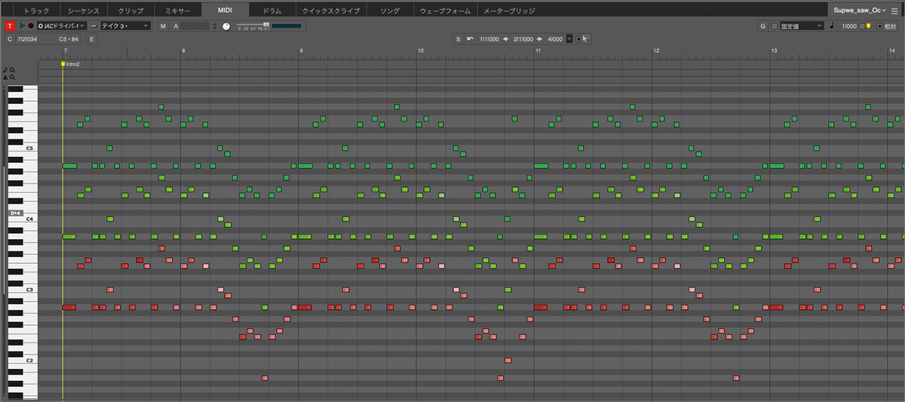
Task: Switch to the ドラム tab
Action: point(272,11)
